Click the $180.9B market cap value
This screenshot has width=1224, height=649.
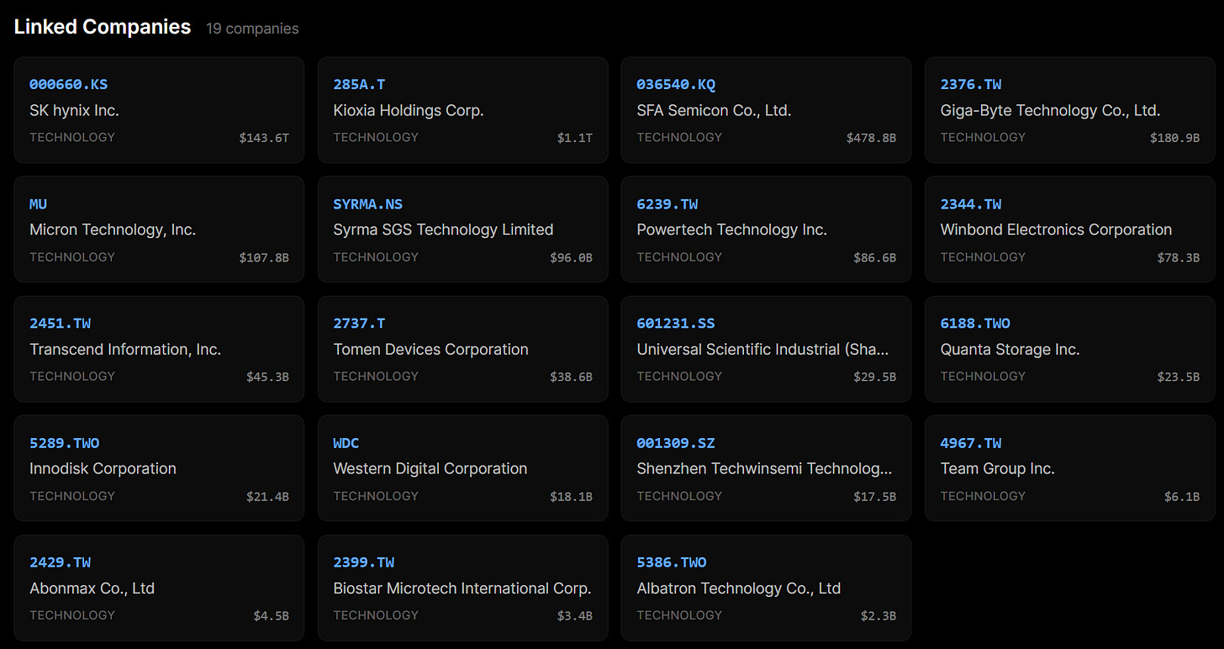pyautogui.click(x=1175, y=139)
